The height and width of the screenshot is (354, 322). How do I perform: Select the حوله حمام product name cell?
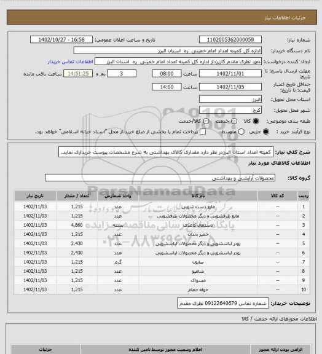click(x=198, y=289)
